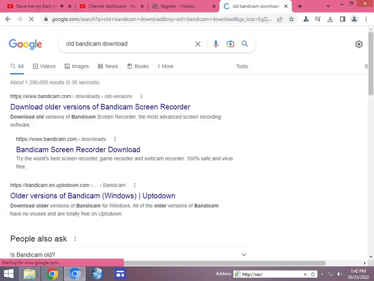Viewport: 374px width, 281px height.
Task: Select the Images search filter
Action: pos(77,66)
